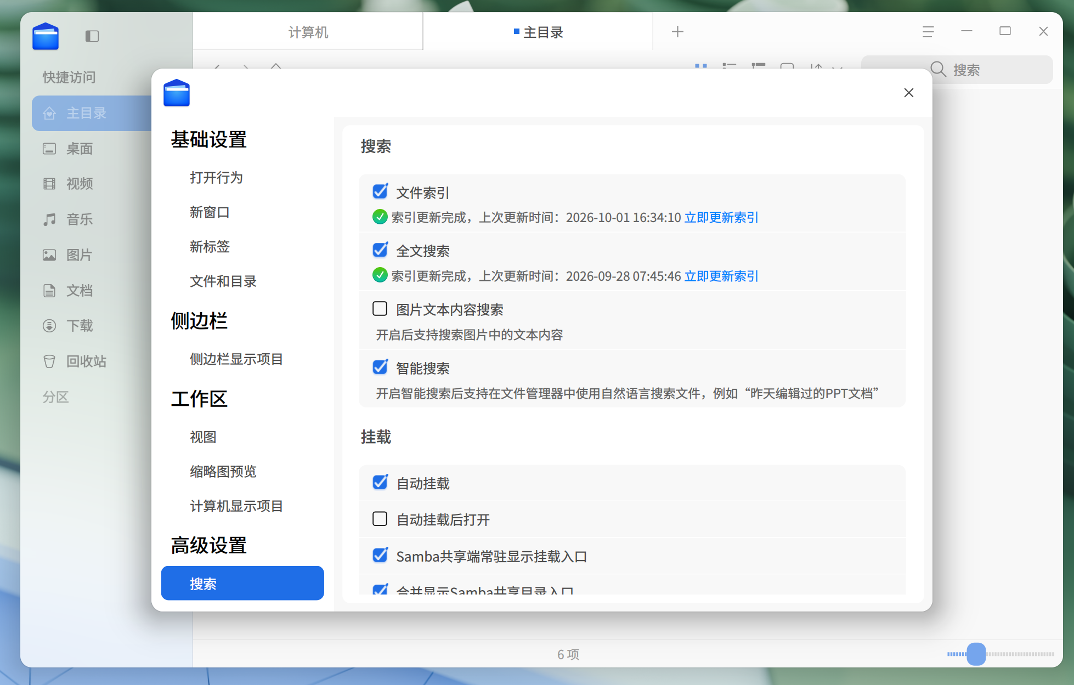
Task: Go to 文件和目录 settings section
Action: coord(223,281)
